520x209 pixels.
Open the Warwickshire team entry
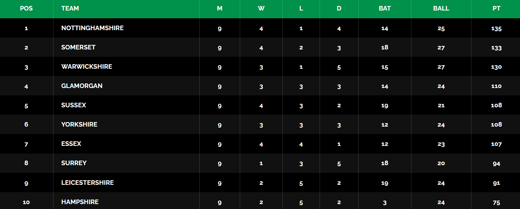click(x=86, y=67)
